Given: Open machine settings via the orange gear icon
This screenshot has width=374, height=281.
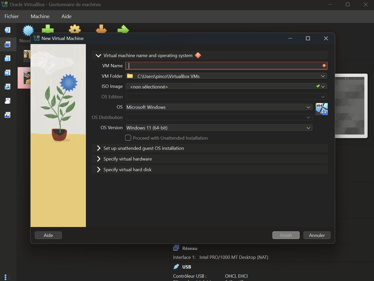Looking at the screenshot, I should 75,29.
